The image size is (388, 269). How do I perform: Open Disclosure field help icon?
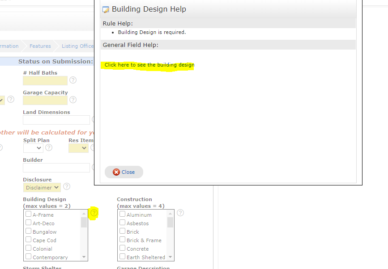click(67, 187)
